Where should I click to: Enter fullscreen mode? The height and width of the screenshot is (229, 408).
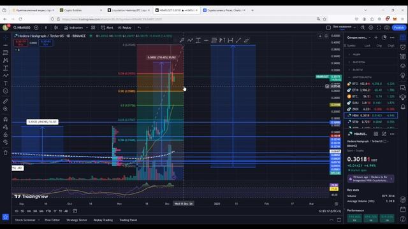379,27
